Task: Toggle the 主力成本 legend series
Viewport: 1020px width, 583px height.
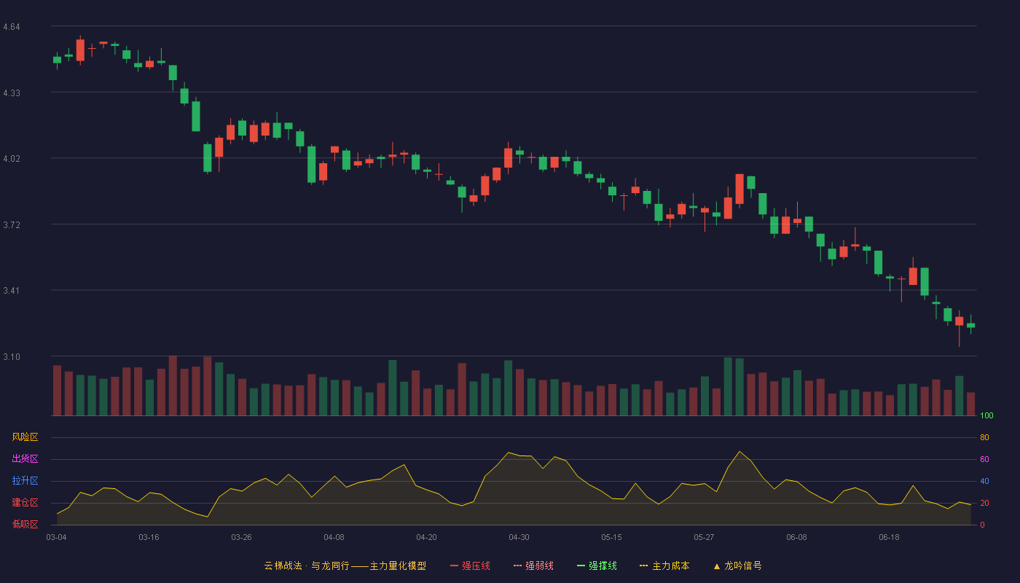Action: (x=664, y=566)
